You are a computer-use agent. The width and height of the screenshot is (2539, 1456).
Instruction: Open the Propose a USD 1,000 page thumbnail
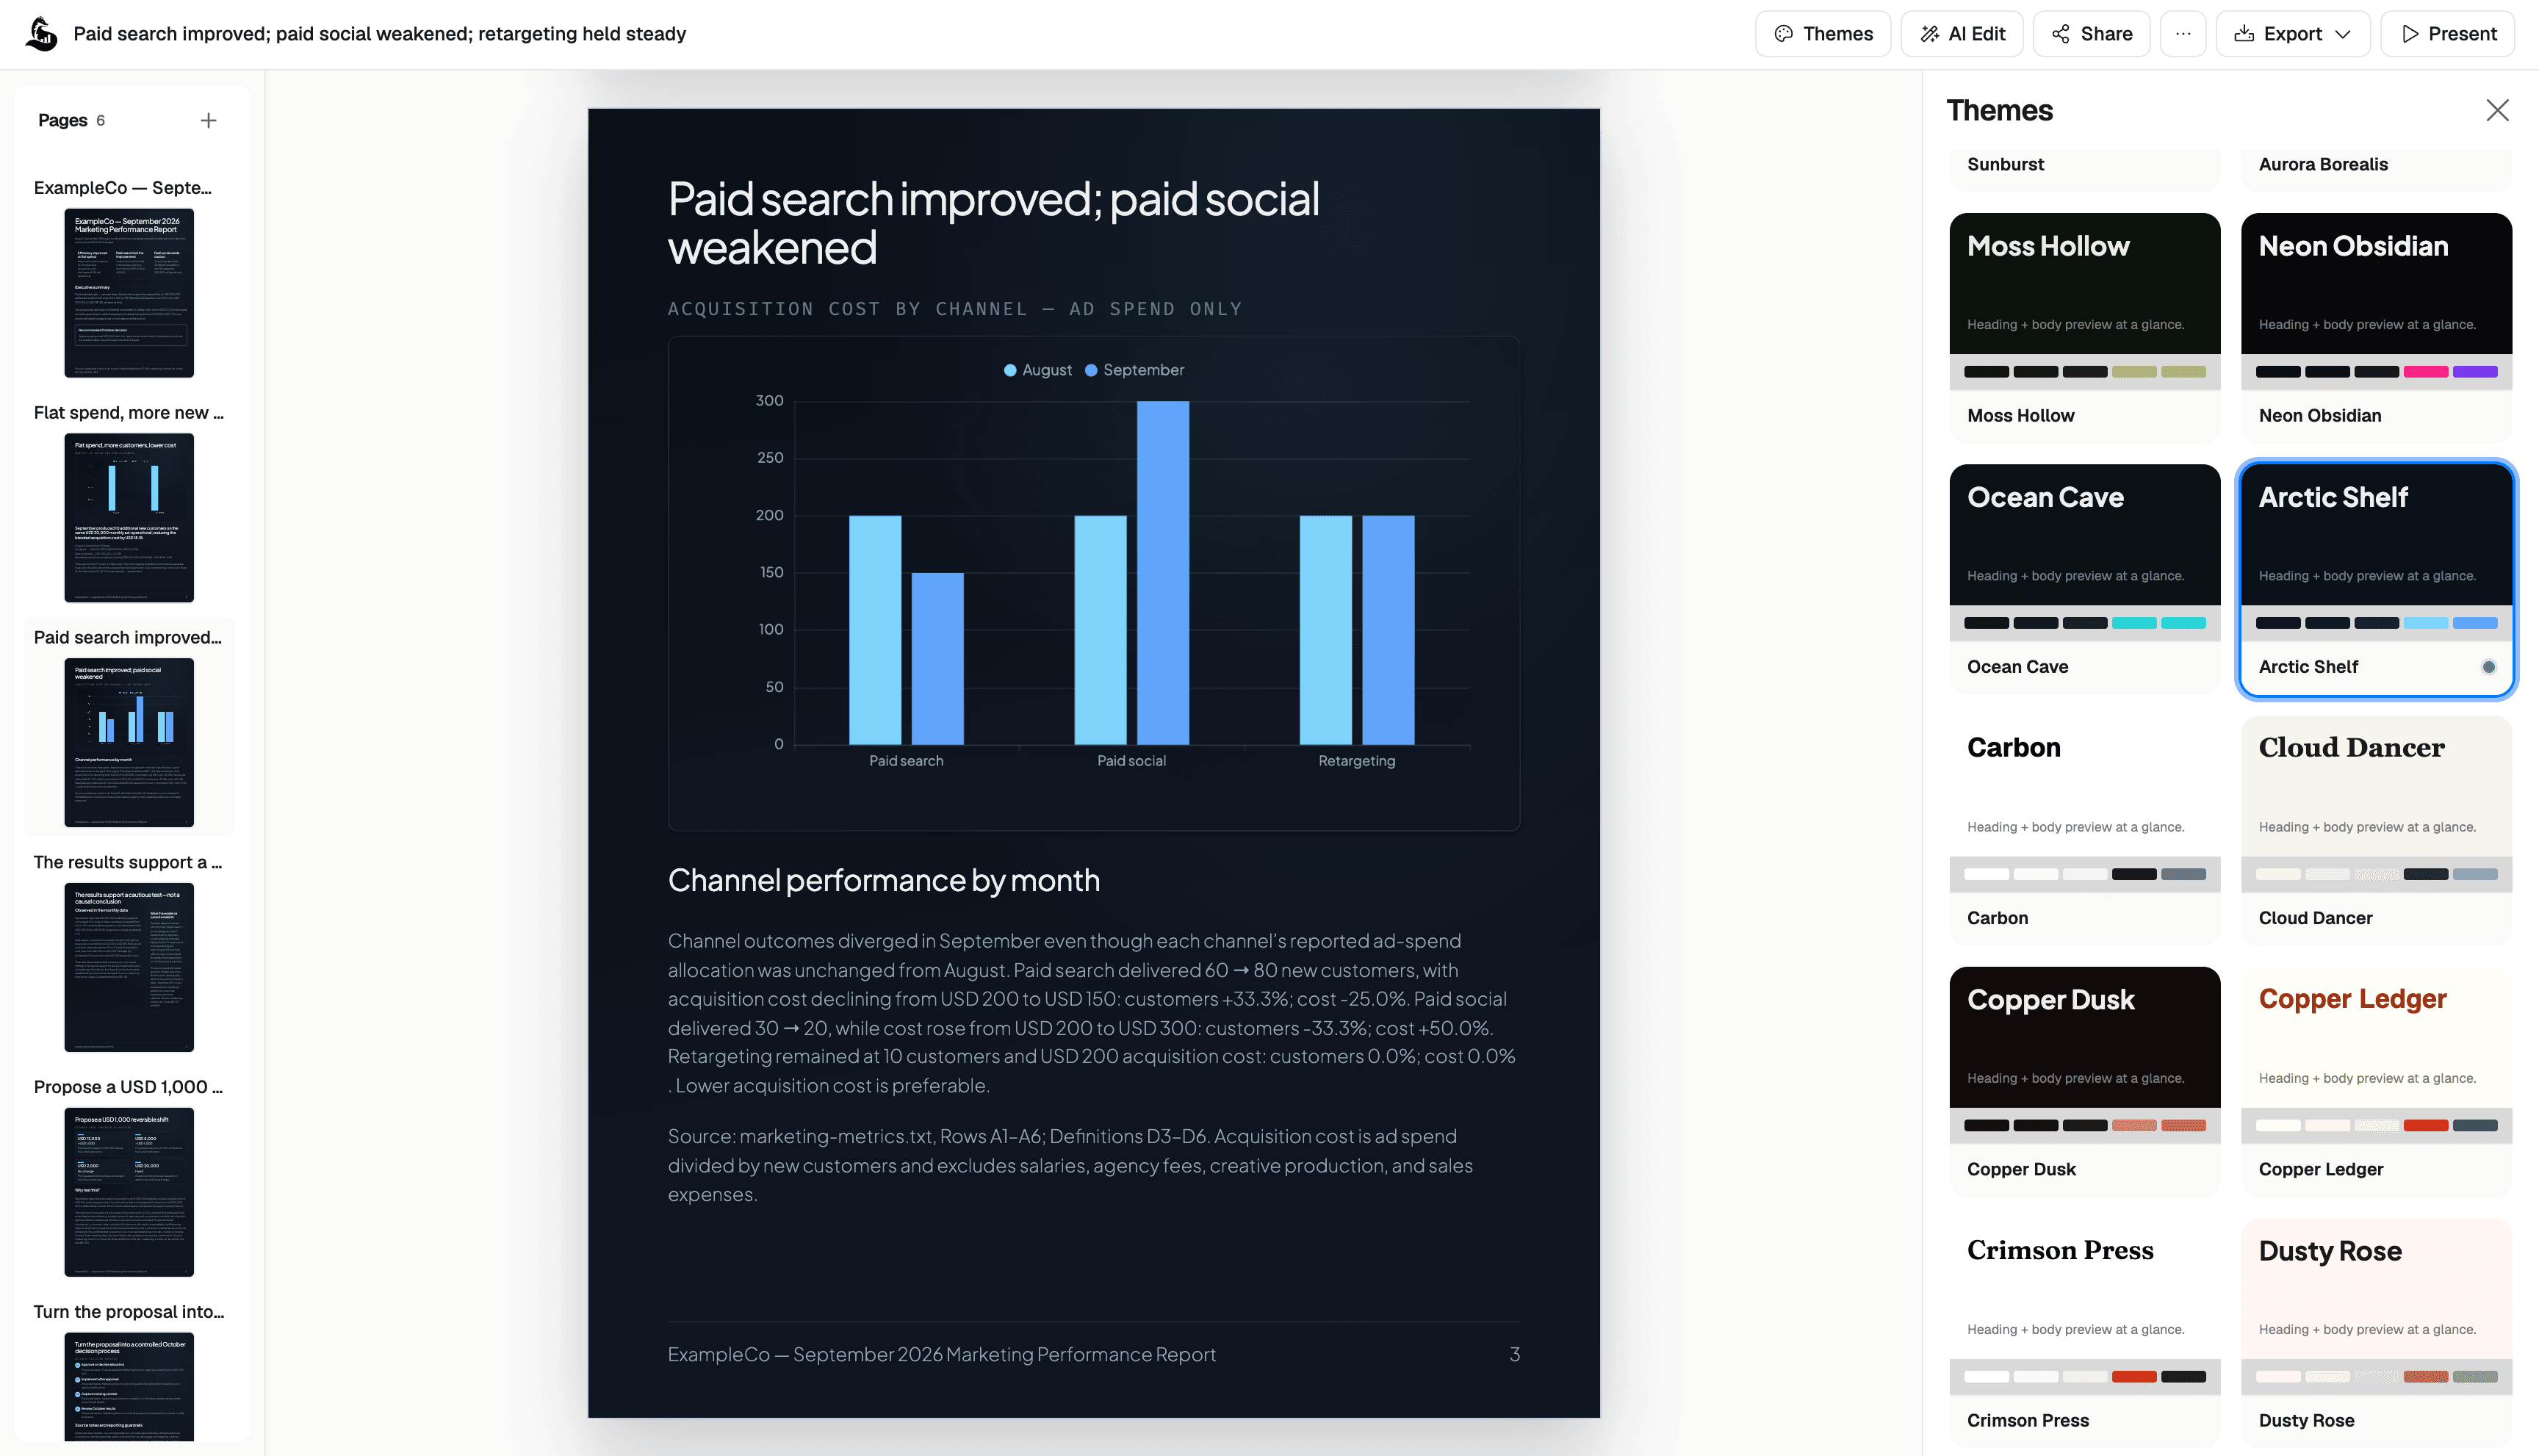click(x=129, y=1192)
